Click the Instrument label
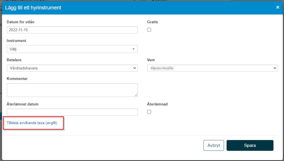 tap(16, 41)
